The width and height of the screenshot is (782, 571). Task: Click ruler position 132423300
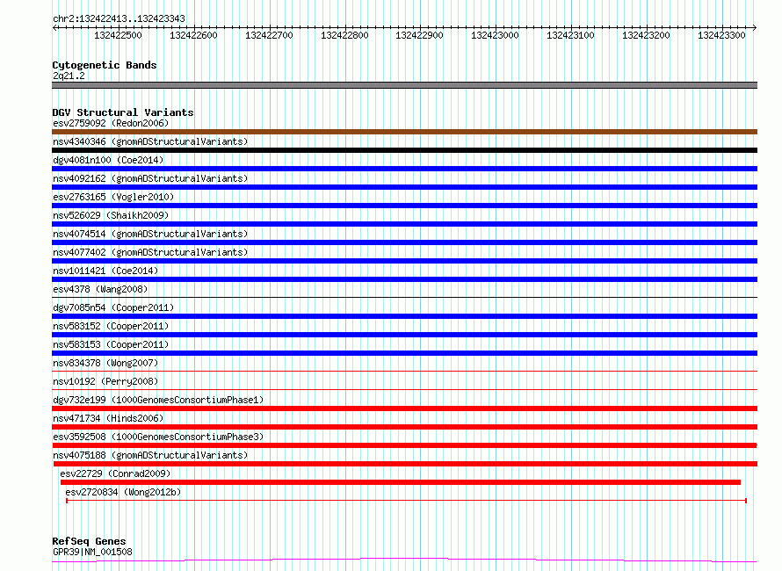click(721, 35)
